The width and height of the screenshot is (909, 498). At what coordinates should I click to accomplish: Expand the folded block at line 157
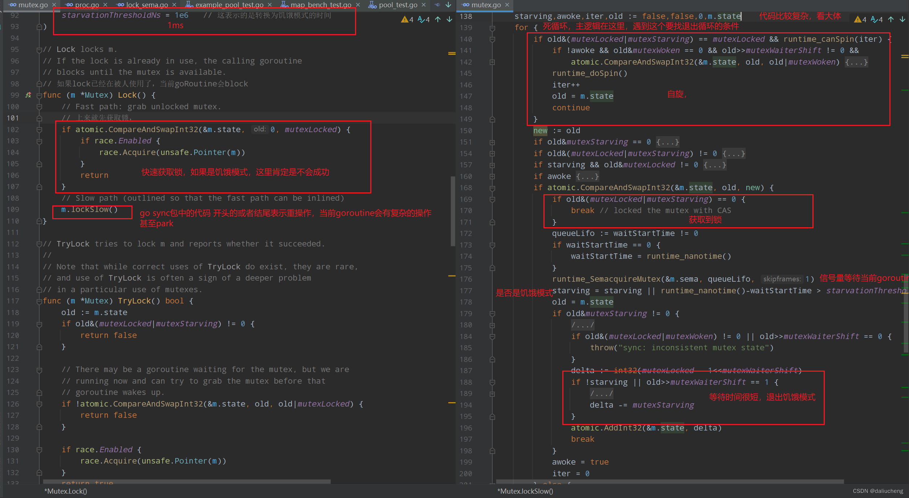[x=492, y=165]
